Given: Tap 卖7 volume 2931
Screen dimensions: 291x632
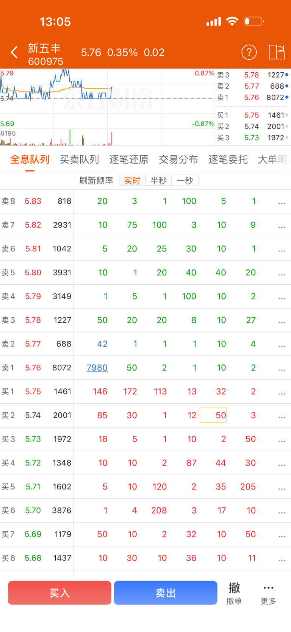Looking at the screenshot, I should [x=62, y=225].
